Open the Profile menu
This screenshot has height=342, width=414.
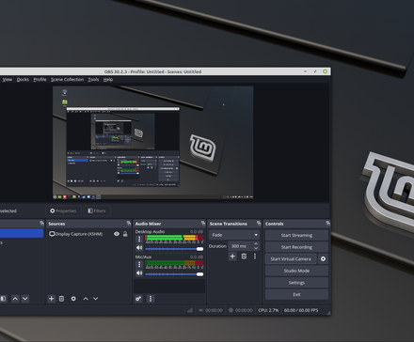pyautogui.click(x=40, y=80)
